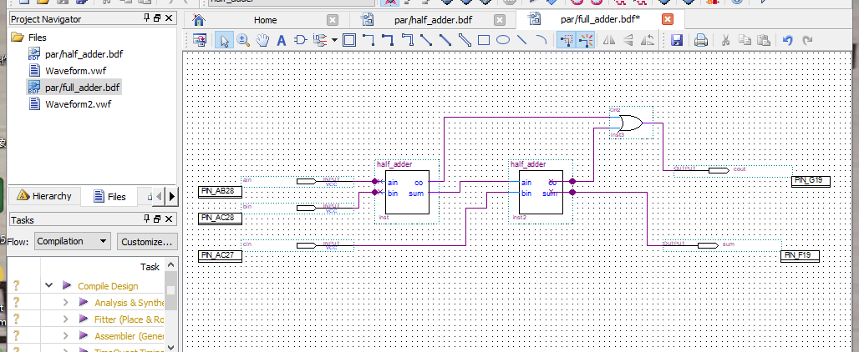The height and width of the screenshot is (352, 859).
Task: Select par/full_adder.bdf in the file list
Action: click(x=82, y=87)
